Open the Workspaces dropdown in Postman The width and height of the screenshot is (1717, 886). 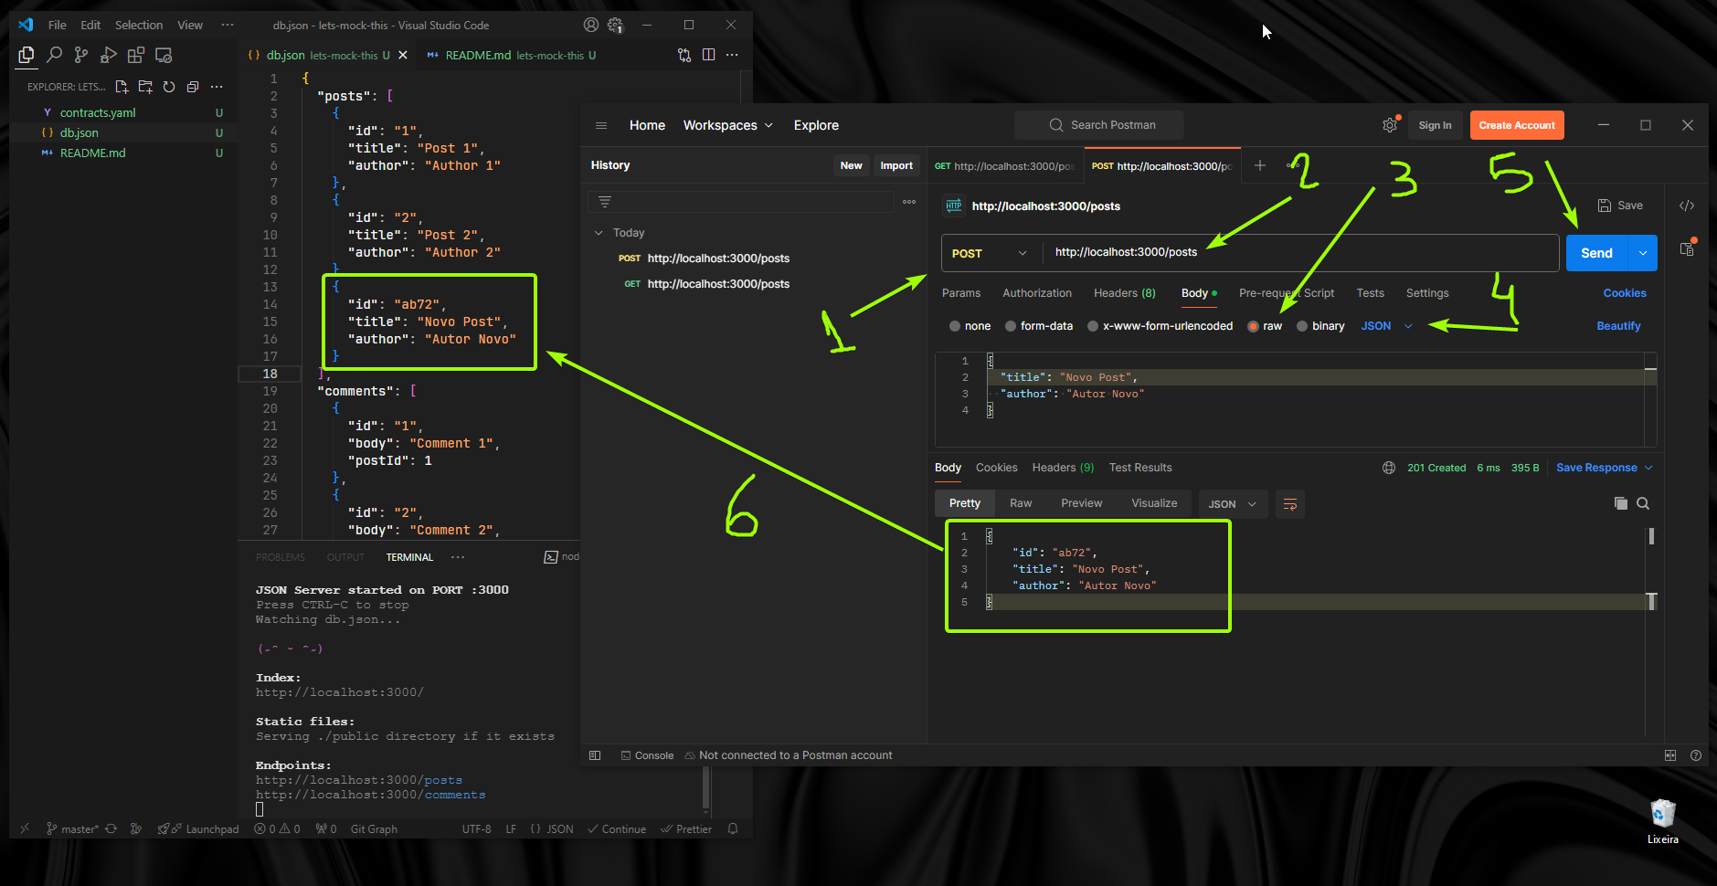(x=728, y=125)
